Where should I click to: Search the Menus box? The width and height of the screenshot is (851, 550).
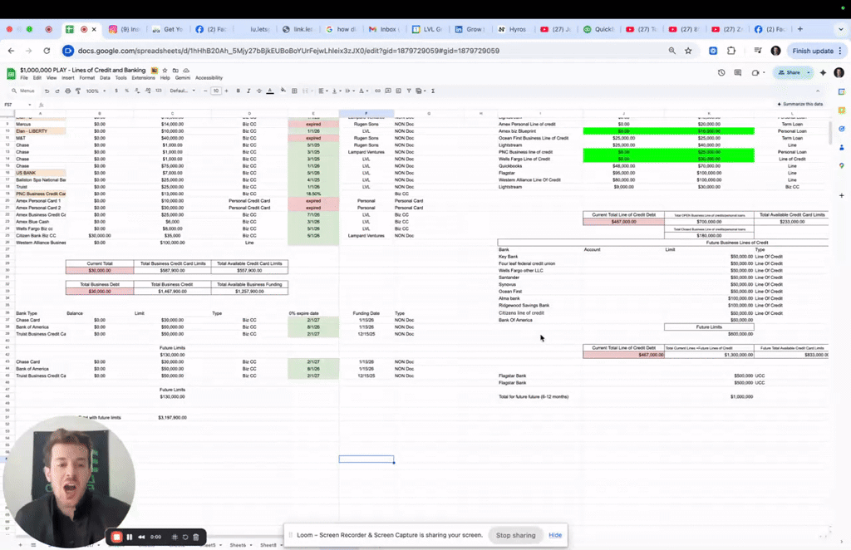(24, 91)
